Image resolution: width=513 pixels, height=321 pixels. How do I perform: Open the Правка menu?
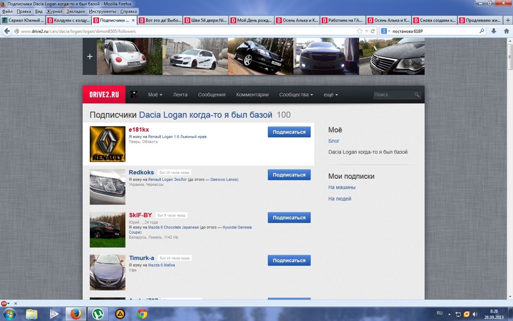pyautogui.click(x=24, y=11)
